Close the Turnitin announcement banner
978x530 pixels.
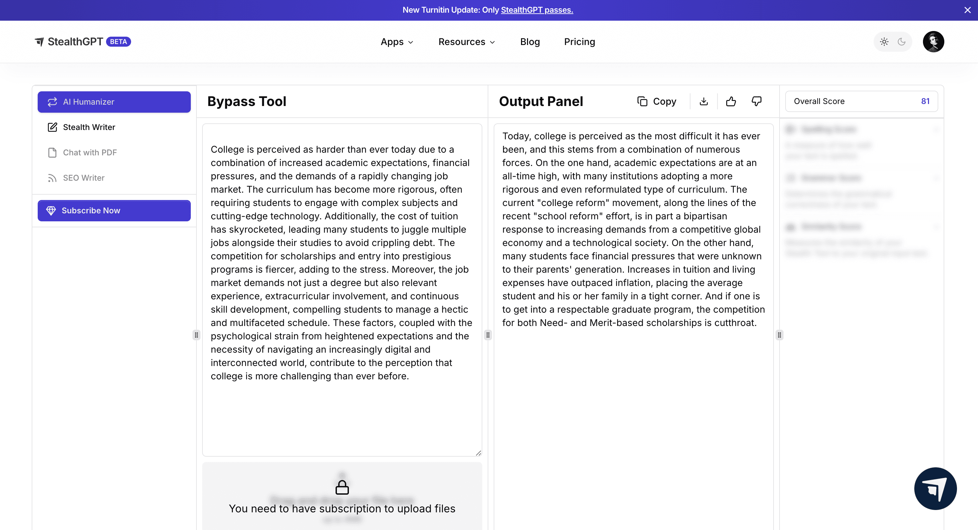[967, 10]
